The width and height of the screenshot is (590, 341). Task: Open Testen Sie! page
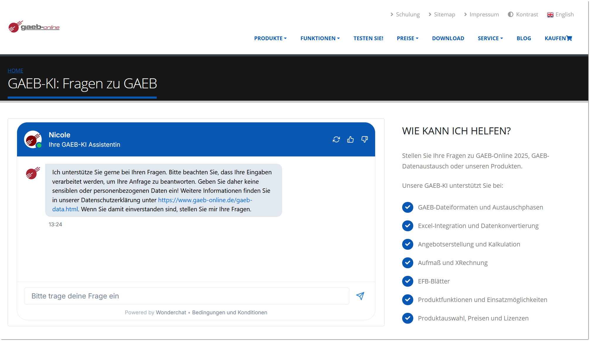368,38
